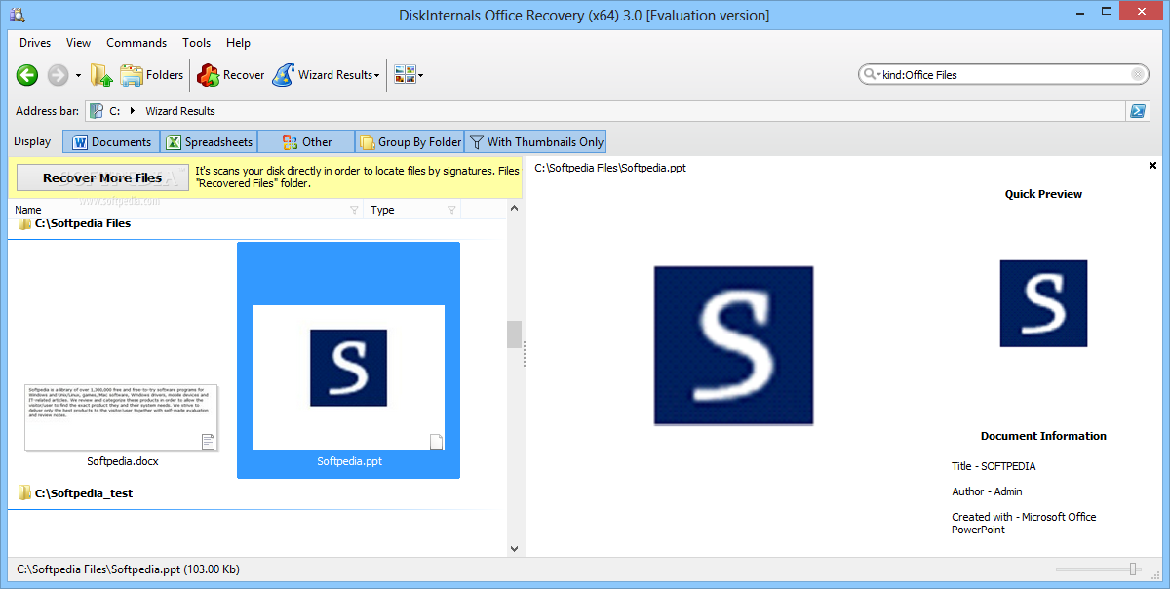The width and height of the screenshot is (1170, 589).
Task: Click the small Quick Preview thumbnail
Action: click(1043, 303)
